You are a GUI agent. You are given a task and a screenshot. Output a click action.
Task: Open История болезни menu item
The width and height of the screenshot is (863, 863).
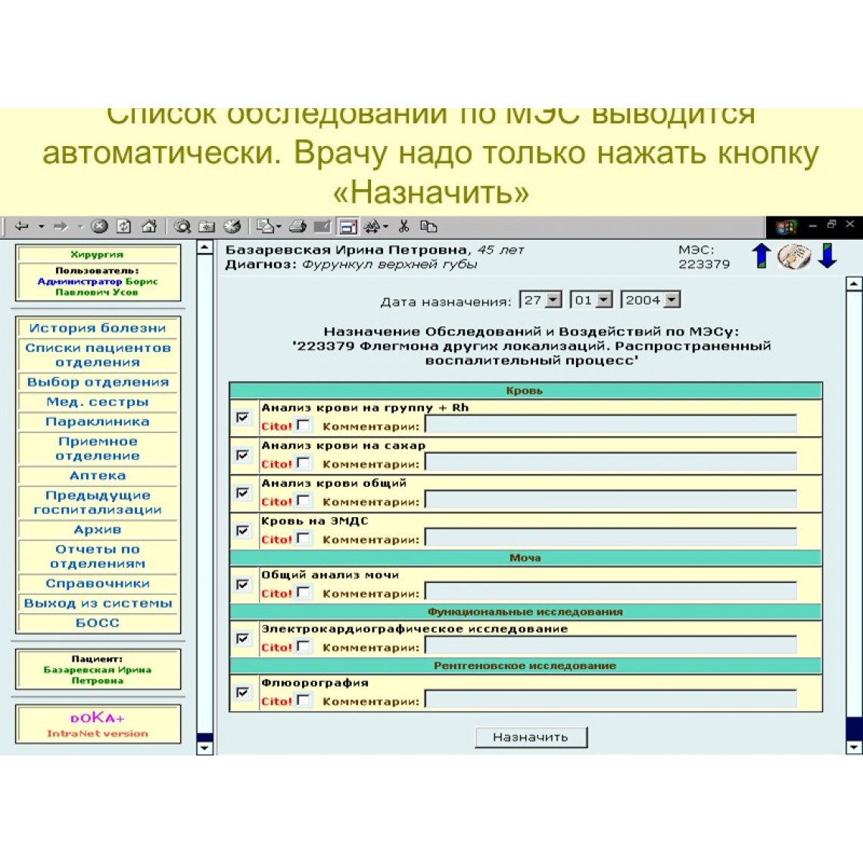tap(98, 328)
